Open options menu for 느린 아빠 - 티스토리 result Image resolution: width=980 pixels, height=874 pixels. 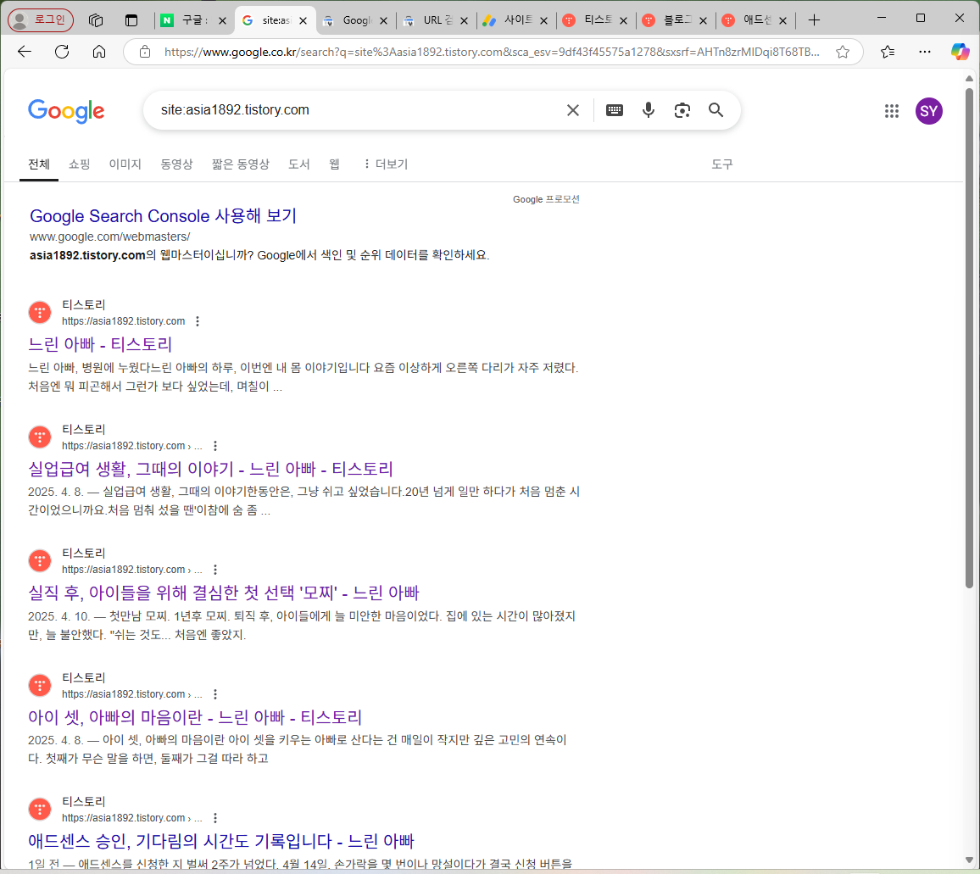coord(198,321)
